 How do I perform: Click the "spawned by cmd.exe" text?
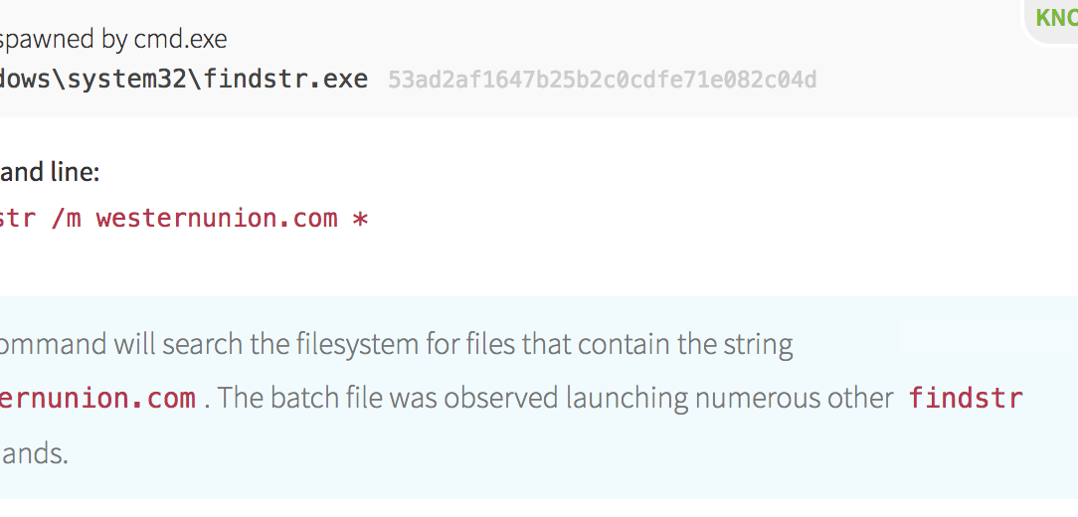[x=113, y=40]
